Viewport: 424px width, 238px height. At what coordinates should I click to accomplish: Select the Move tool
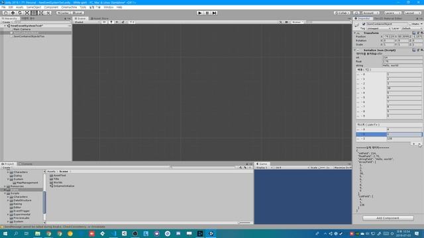pos(13,13)
